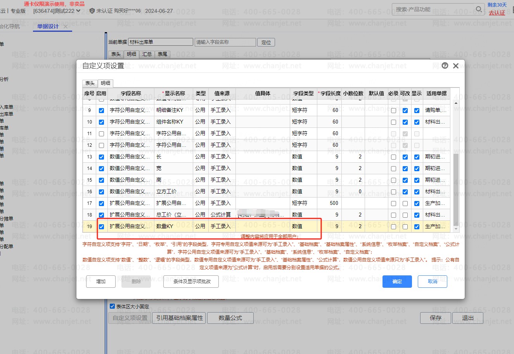Screen dimensions: 514x354
Task: Click the dialog table vertical scrollbar thumb
Action: click(x=456, y=189)
